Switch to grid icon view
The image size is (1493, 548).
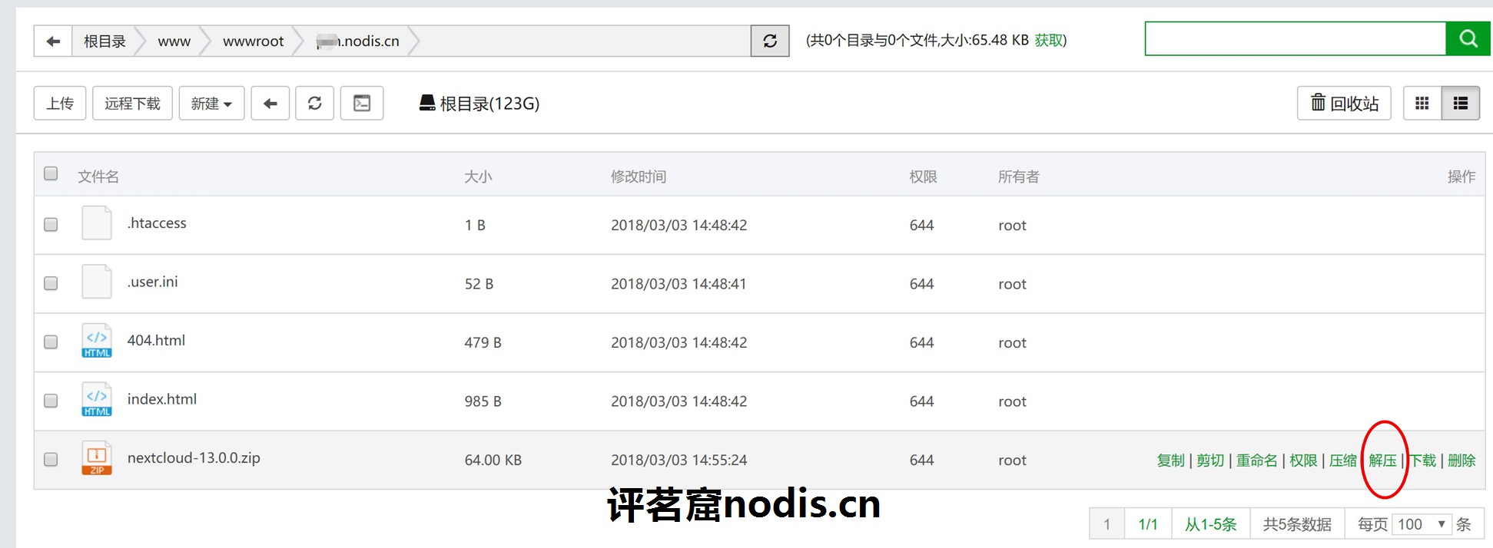[1422, 103]
